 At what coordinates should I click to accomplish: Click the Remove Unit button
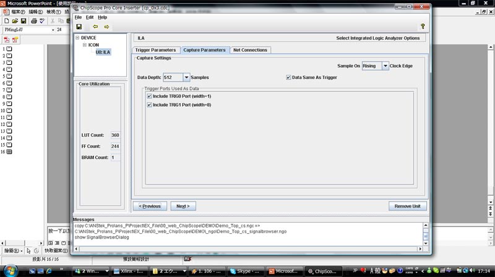[x=407, y=206]
